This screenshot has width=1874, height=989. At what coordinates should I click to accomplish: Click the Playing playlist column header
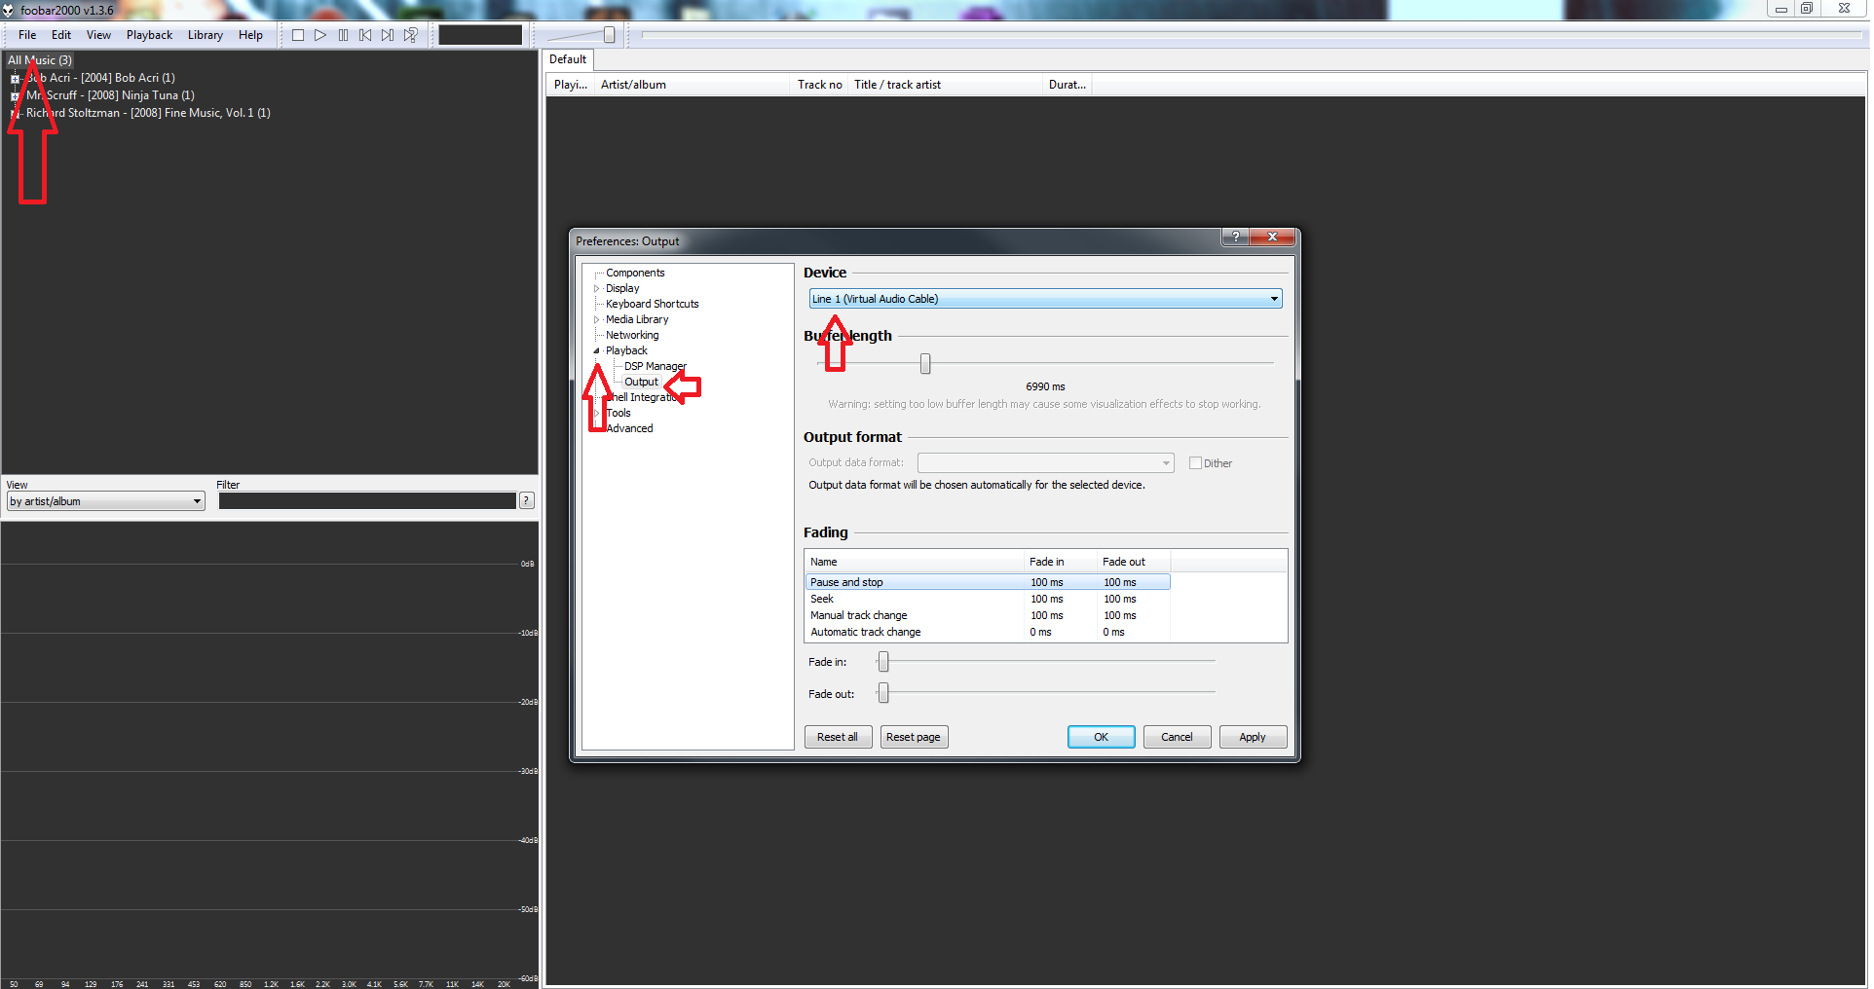[x=571, y=85]
